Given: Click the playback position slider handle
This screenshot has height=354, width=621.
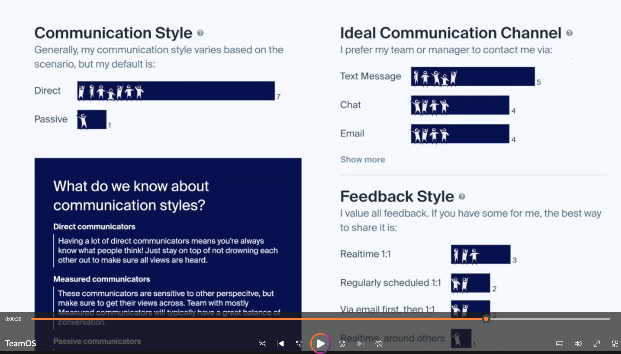Looking at the screenshot, I should point(486,319).
